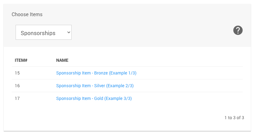Open the Sponsorships dropdown
The height and width of the screenshot is (135, 254).
(x=44, y=32)
